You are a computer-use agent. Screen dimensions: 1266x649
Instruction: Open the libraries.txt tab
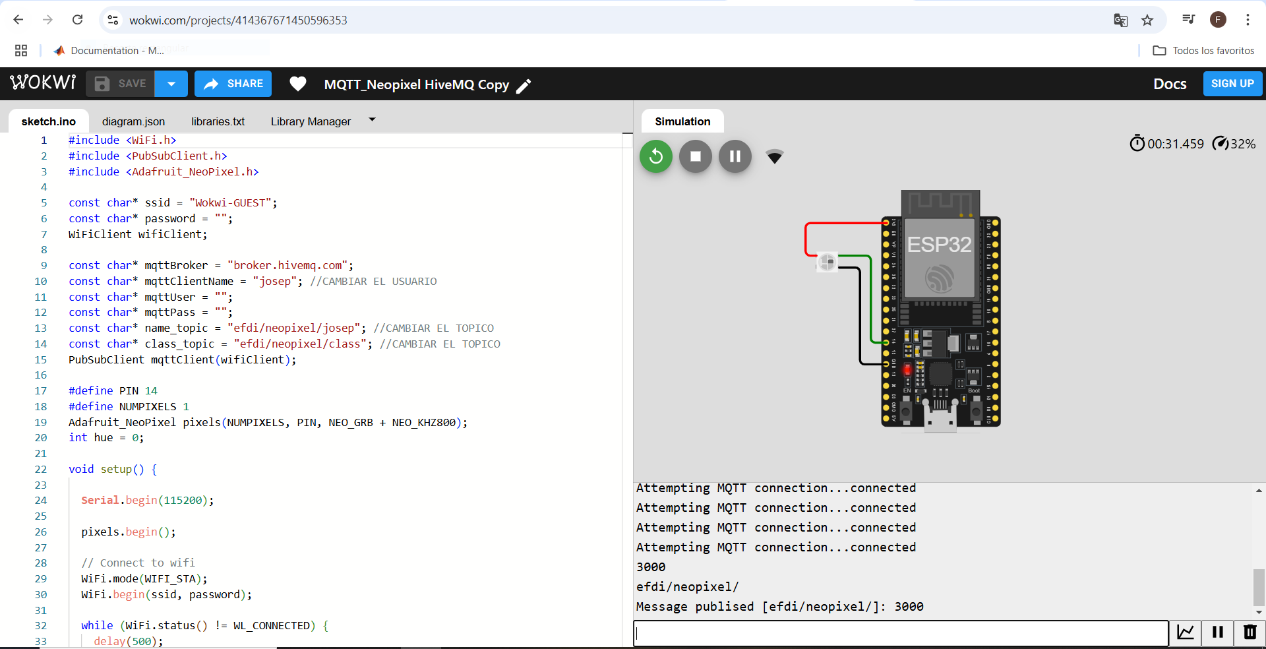[x=218, y=121]
